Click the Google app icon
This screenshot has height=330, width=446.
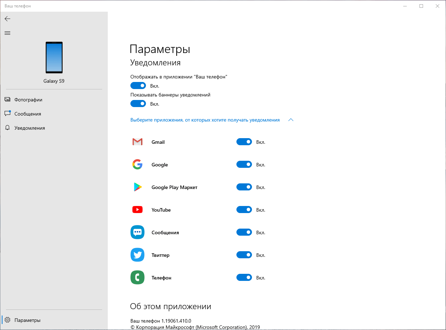137,164
